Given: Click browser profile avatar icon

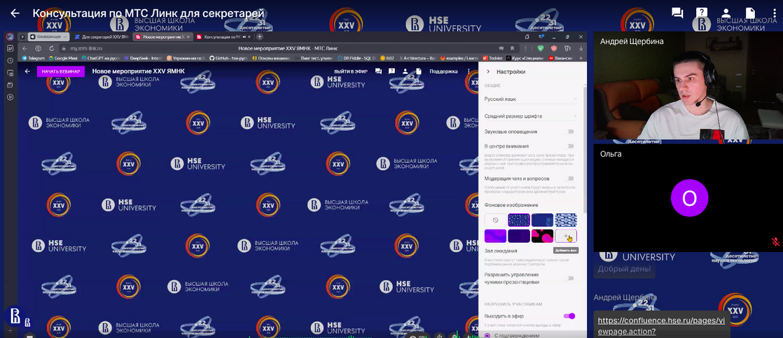Looking at the screenshot, I should 10,37.
